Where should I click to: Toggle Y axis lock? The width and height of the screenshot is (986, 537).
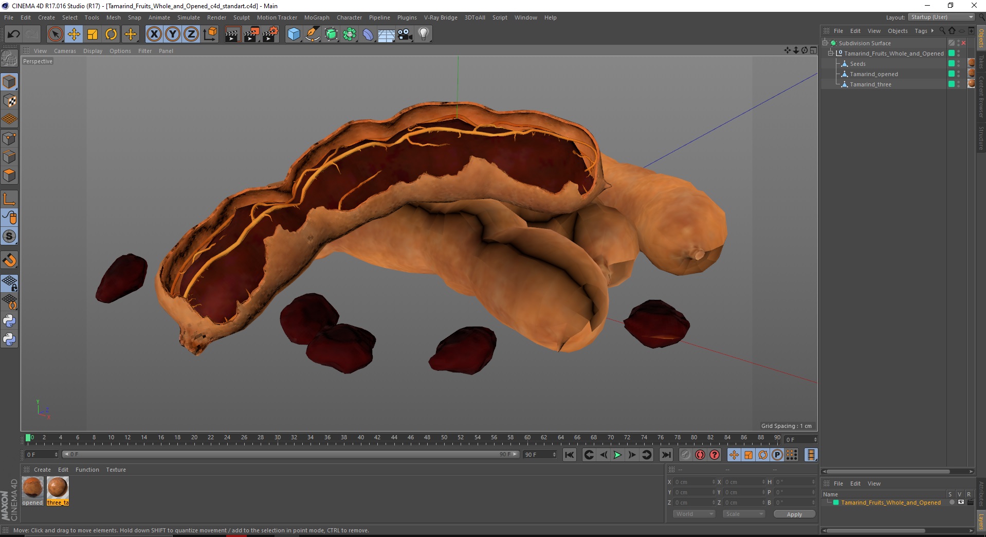(173, 34)
